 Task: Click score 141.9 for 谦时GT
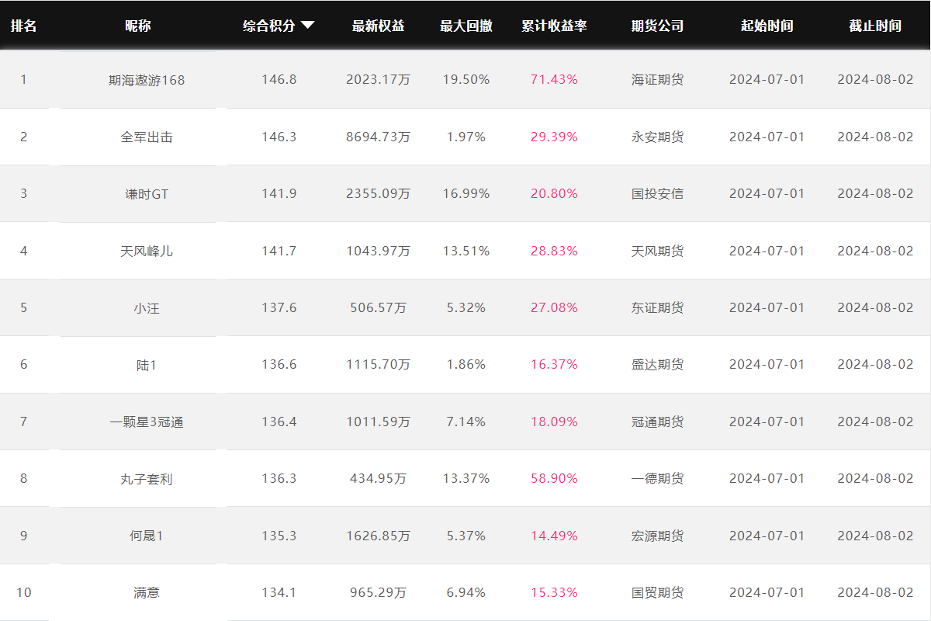click(x=279, y=193)
